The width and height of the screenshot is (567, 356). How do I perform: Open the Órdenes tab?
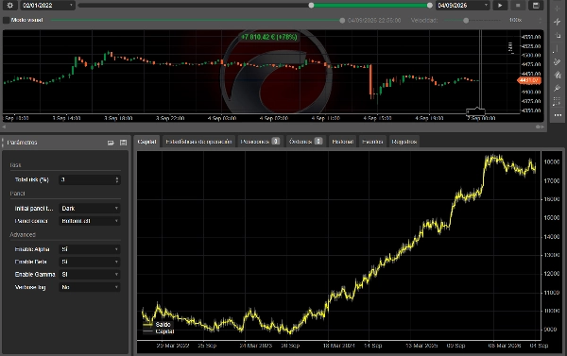click(305, 142)
